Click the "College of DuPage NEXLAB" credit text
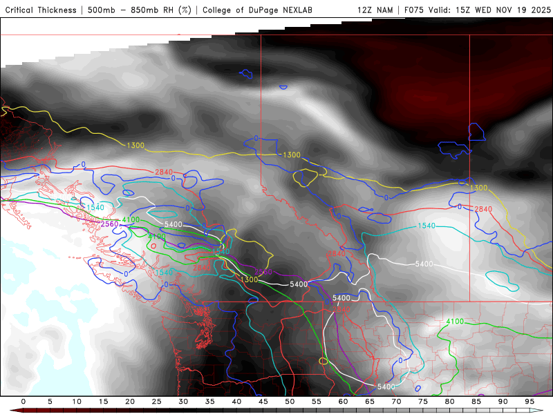Screen dimensions: 553x414 coord(257,10)
